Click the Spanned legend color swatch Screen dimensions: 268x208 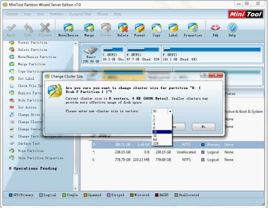[85, 195]
